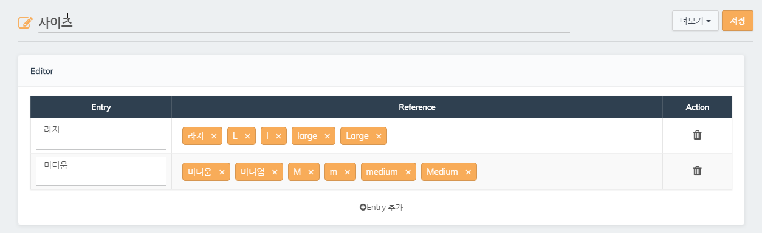Focus the 미디움 entry text box
The width and height of the screenshot is (762, 233).
(101, 171)
